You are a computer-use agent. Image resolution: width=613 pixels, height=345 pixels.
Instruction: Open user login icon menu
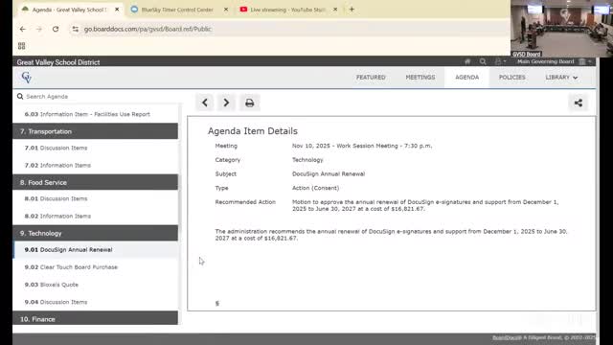pos(500,61)
